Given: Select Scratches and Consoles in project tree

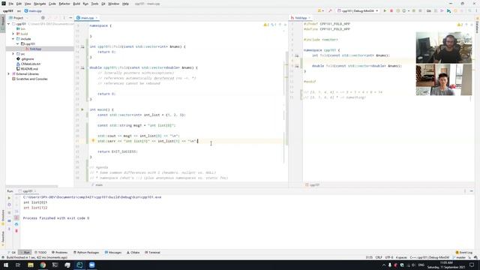Looking at the screenshot, I should pyautogui.click(x=31, y=79).
